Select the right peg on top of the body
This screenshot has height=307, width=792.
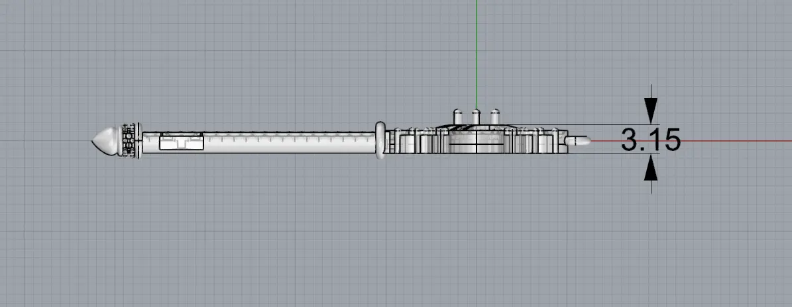tap(494, 116)
